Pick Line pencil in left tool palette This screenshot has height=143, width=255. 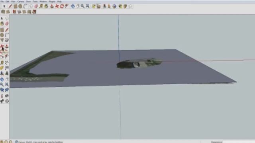point(7,30)
